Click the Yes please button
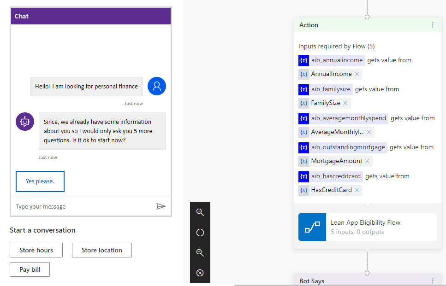 (x=40, y=181)
